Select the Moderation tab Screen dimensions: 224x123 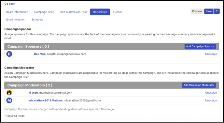100,12
